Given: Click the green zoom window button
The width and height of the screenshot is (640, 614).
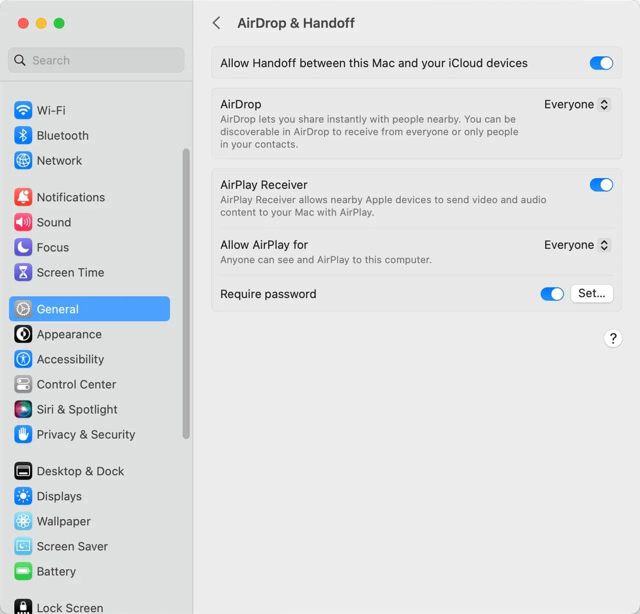Looking at the screenshot, I should [x=59, y=23].
